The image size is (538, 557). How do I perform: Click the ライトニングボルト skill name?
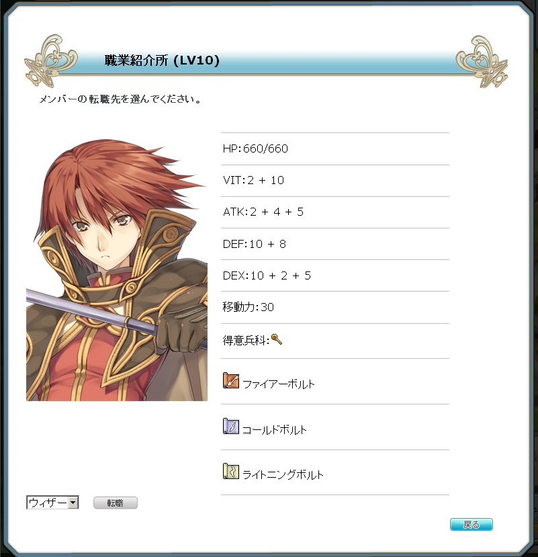click(x=283, y=475)
